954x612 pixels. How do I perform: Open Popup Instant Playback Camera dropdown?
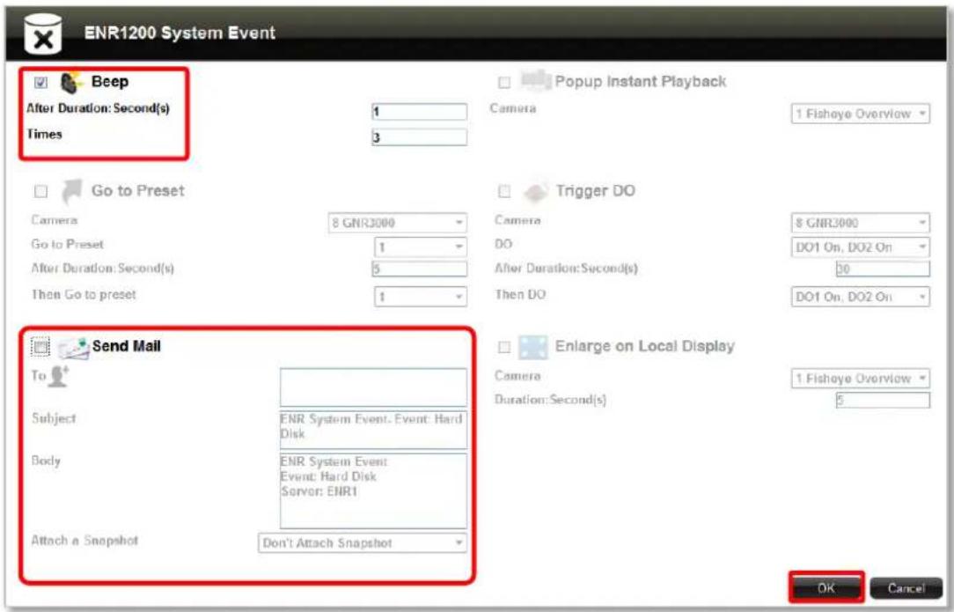pos(861,114)
